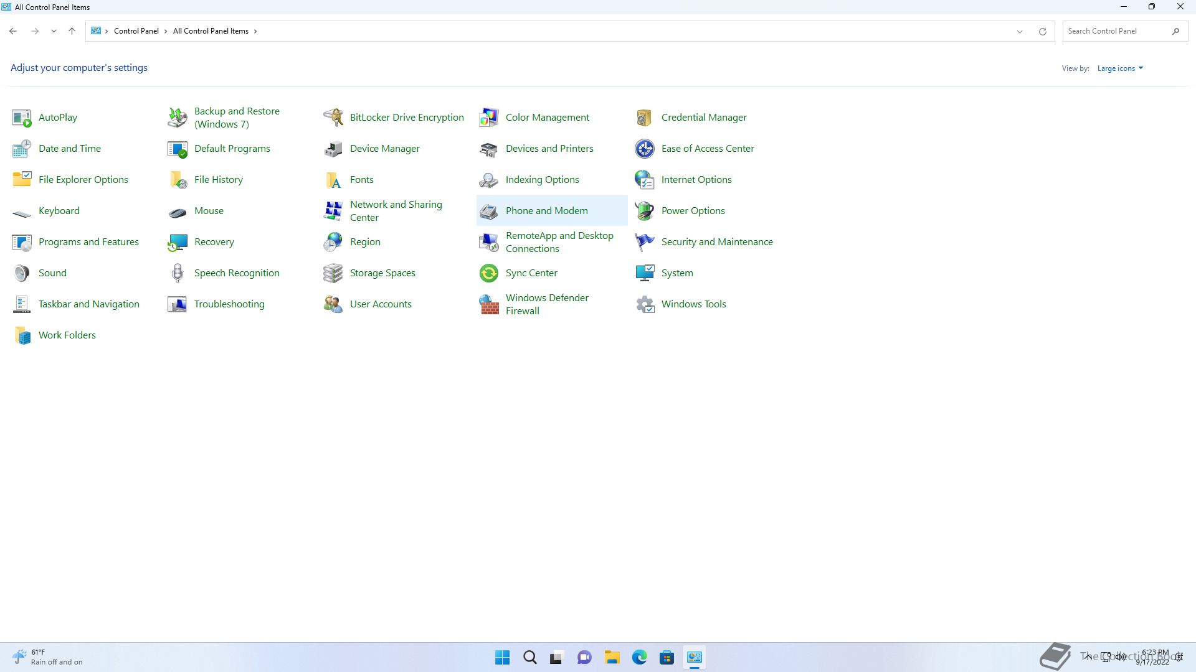This screenshot has width=1196, height=672.
Task: Open the Device Manager icon
Action: [333, 149]
